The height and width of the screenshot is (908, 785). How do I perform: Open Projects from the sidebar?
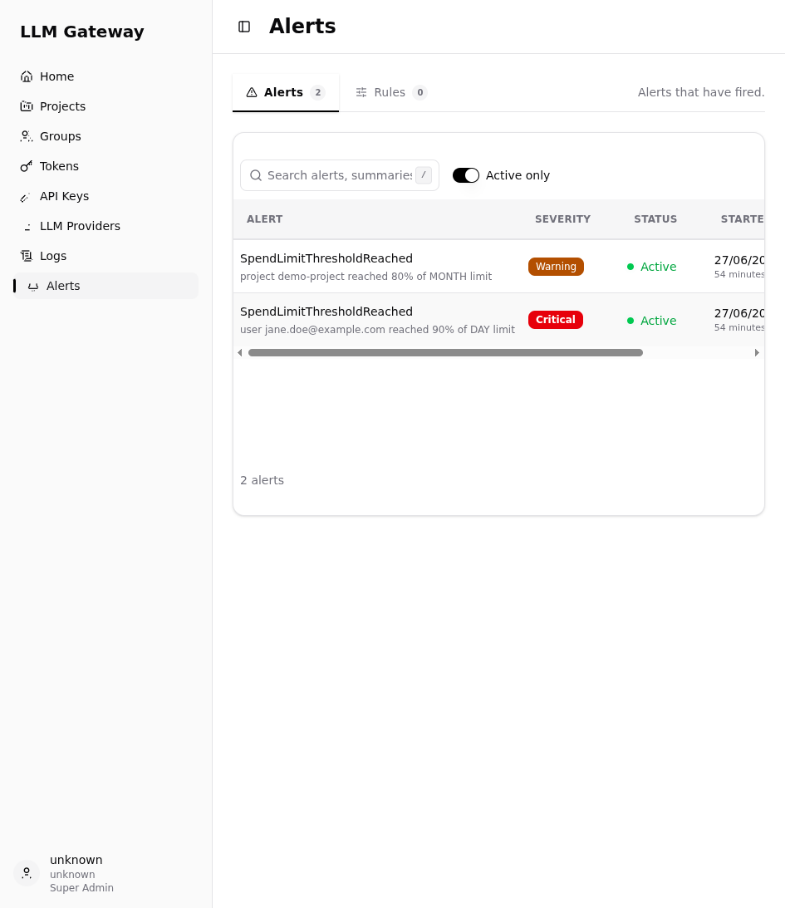pyautogui.click(x=106, y=106)
